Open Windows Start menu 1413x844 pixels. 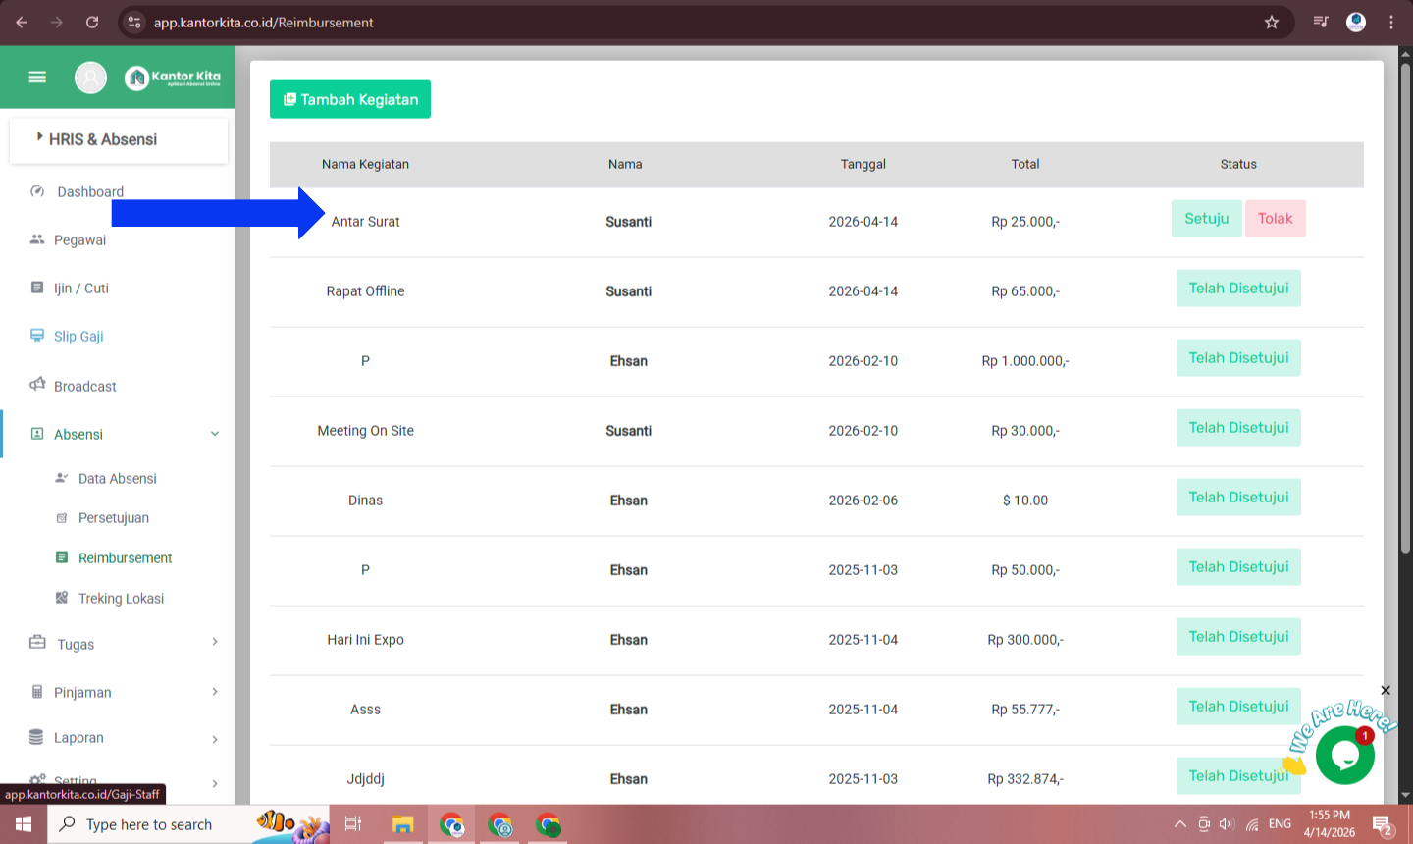(24, 824)
